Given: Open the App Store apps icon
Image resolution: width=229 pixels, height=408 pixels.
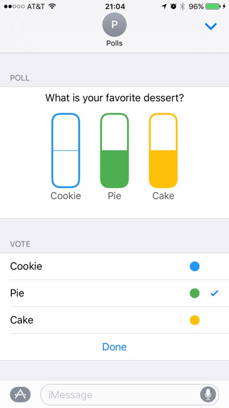Looking at the screenshot, I should pyautogui.click(x=20, y=394).
